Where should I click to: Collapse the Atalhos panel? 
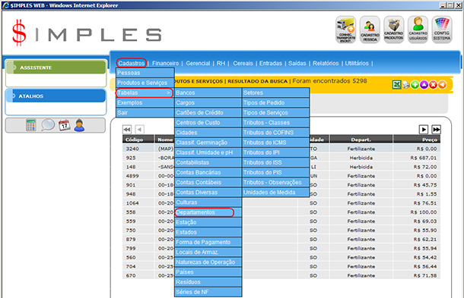[56, 96]
